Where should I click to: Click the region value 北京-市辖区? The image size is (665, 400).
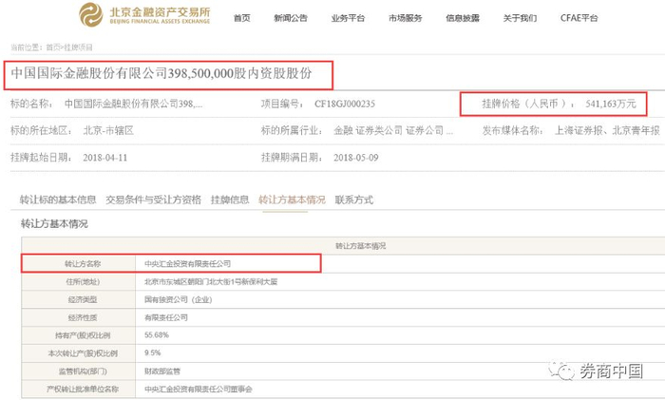click(108, 131)
